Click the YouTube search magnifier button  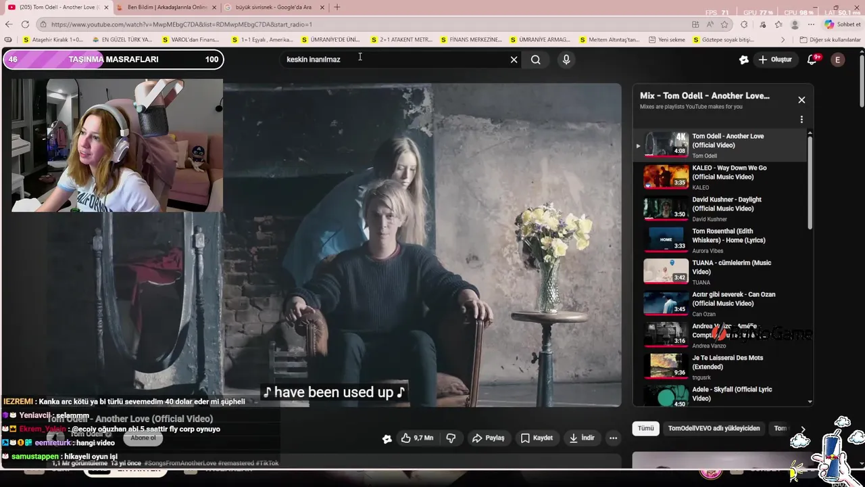[535, 60]
